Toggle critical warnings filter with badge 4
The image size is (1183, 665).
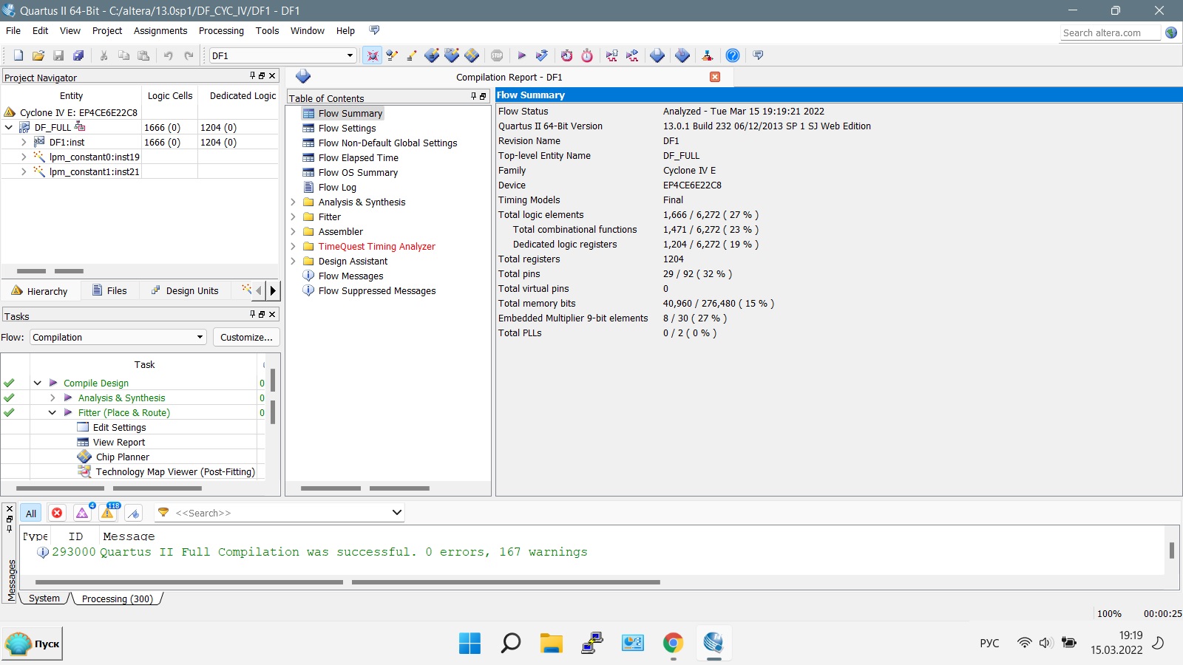[83, 513]
